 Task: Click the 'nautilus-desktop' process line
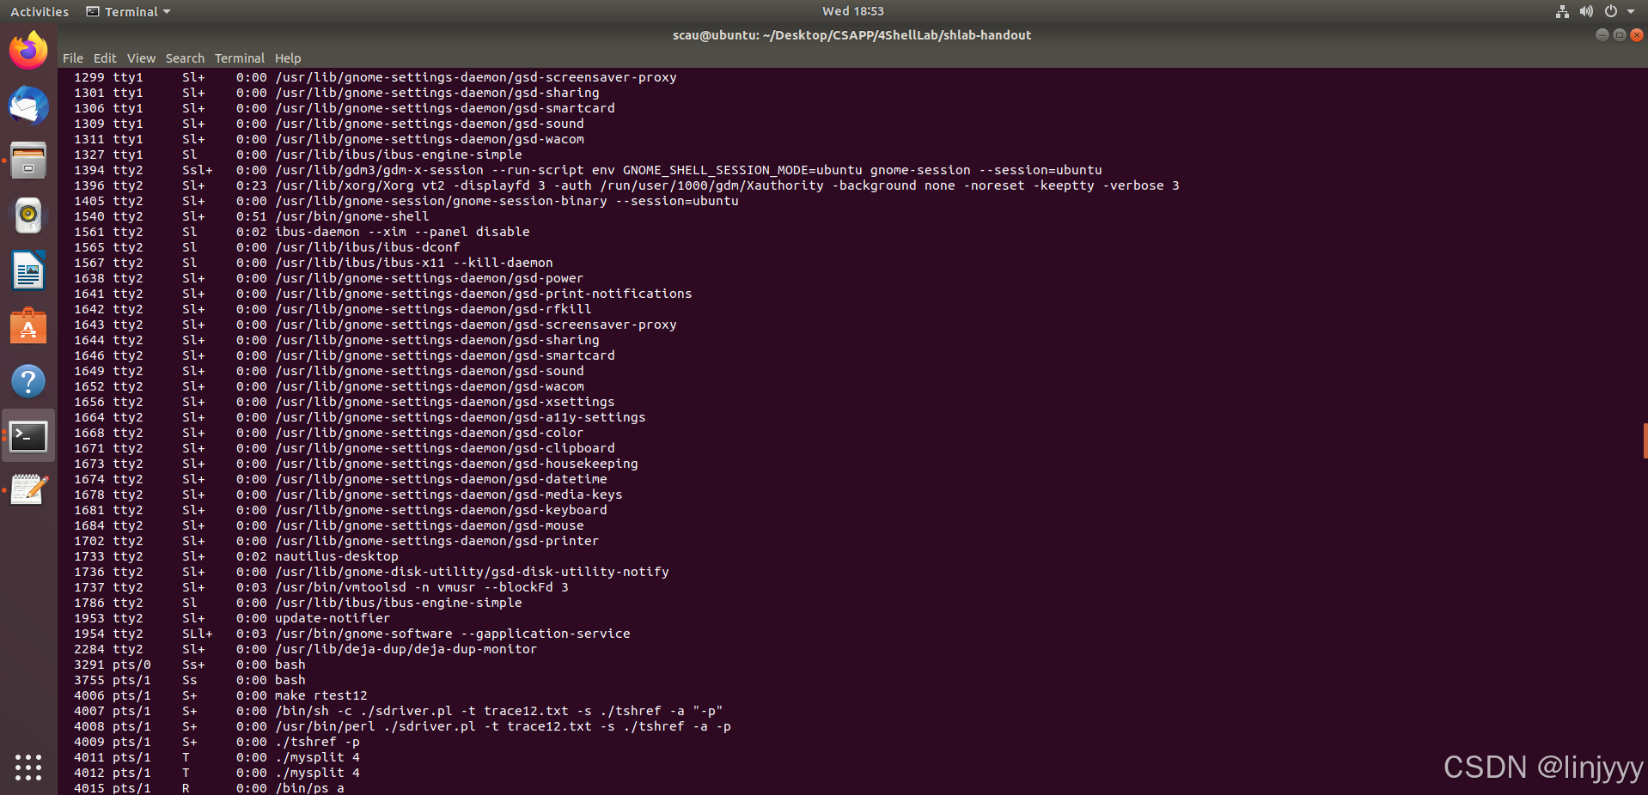point(235,556)
